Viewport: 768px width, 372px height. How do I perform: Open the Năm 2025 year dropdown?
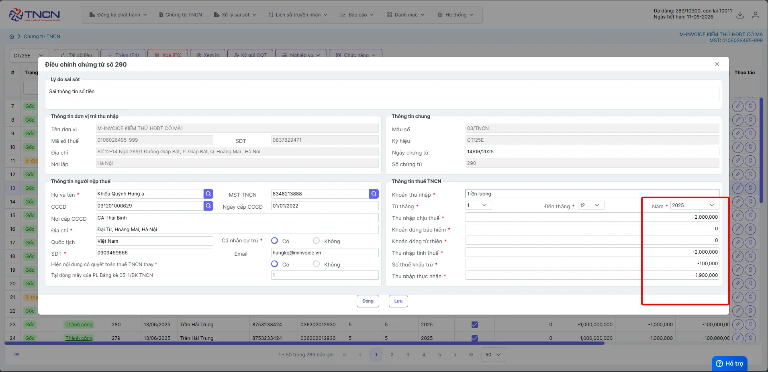coord(695,205)
